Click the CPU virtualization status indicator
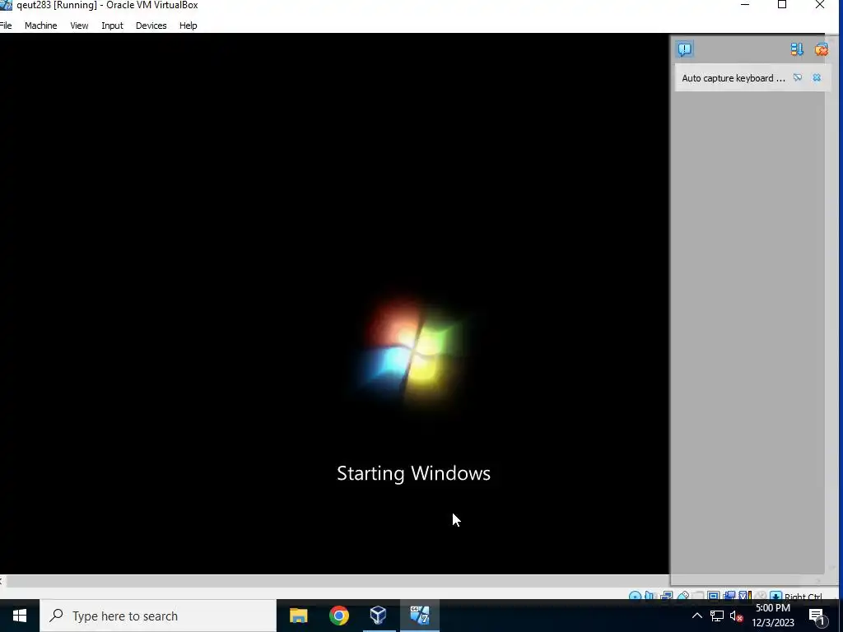843x632 pixels. pos(745,596)
